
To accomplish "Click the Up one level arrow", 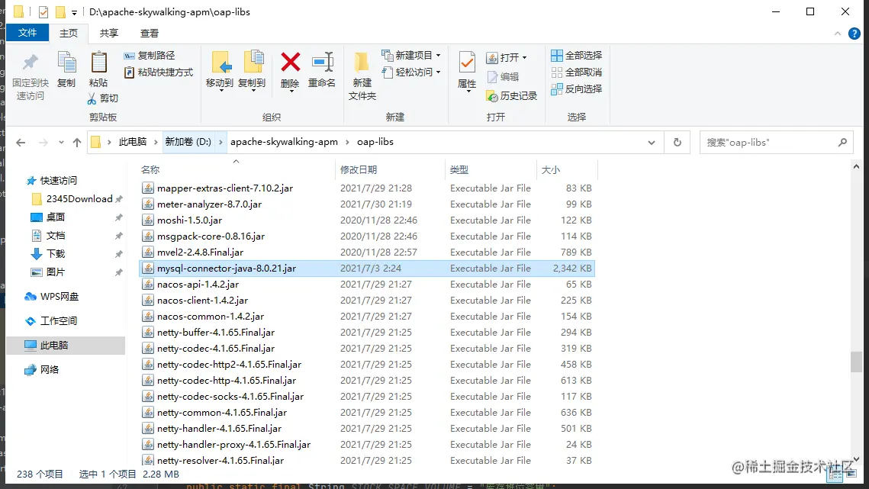I will pos(76,143).
